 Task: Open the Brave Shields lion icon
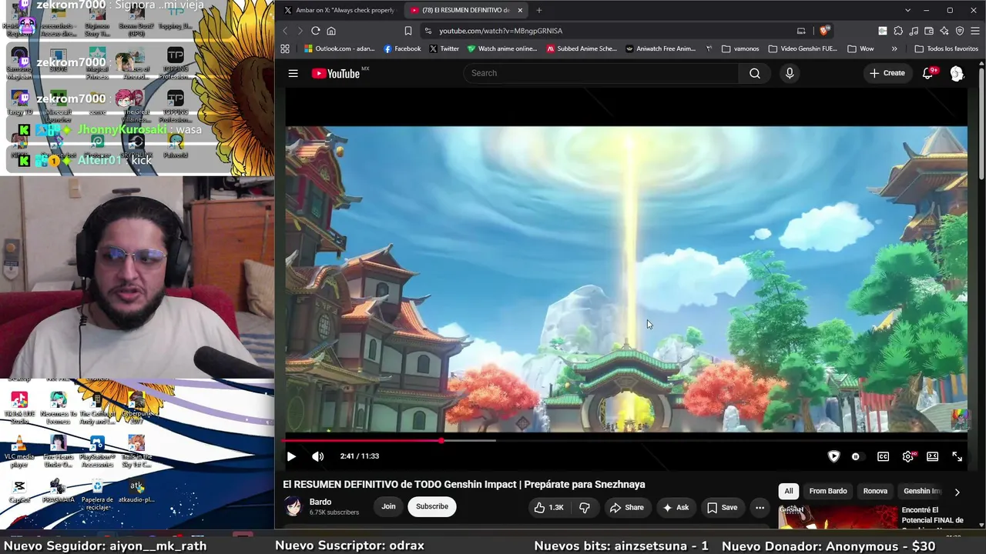(823, 31)
